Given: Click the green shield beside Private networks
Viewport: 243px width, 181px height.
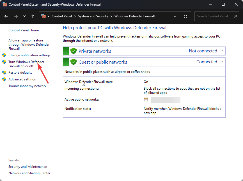Looking at the screenshot, I should pyautogui.click(x=74, y=51).
